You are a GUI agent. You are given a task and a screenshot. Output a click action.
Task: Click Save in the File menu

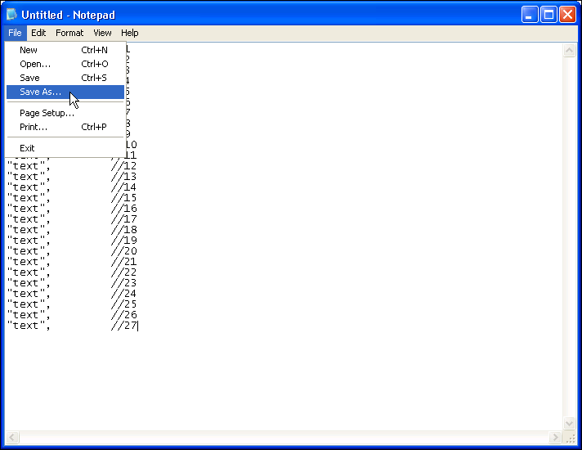pyautogui.click(x=29, y=78)
